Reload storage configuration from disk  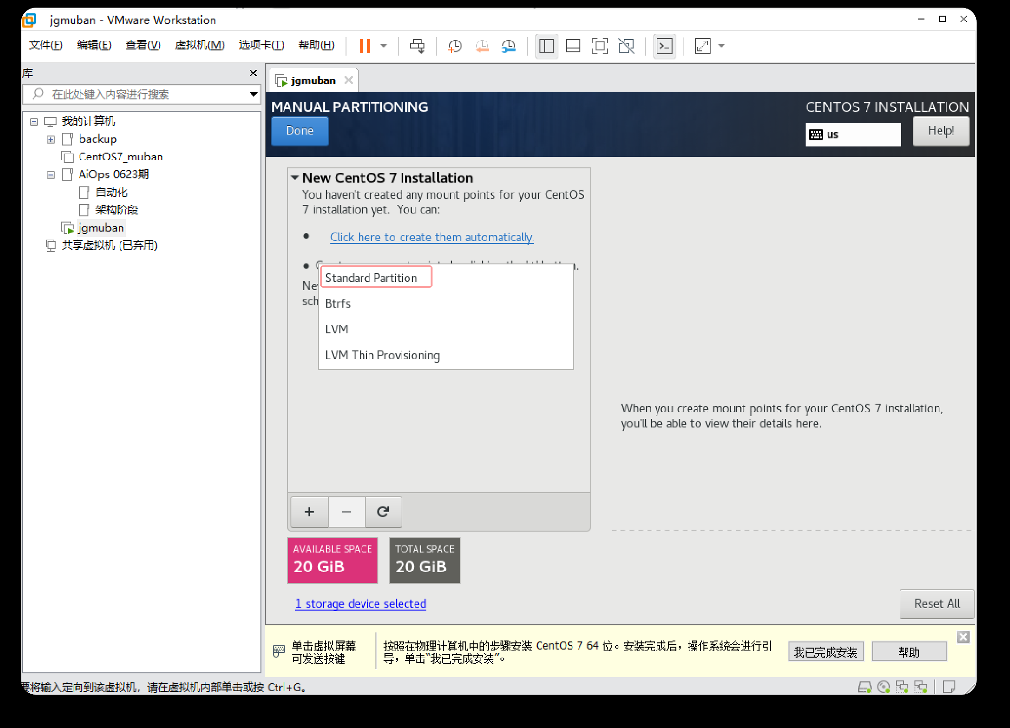383,512
